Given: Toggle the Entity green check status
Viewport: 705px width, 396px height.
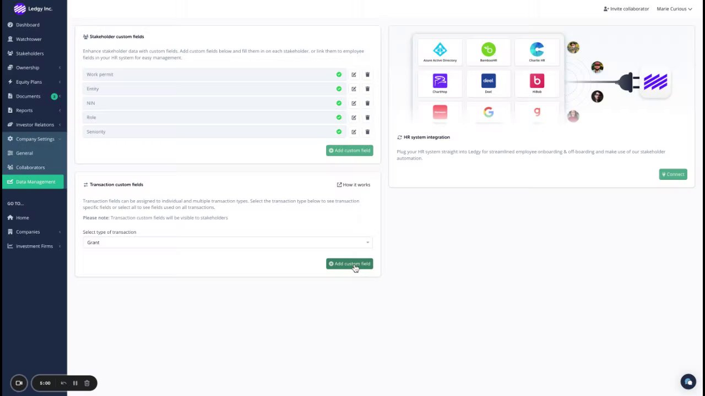Looking at the screenshot, I should coord(339,89).
